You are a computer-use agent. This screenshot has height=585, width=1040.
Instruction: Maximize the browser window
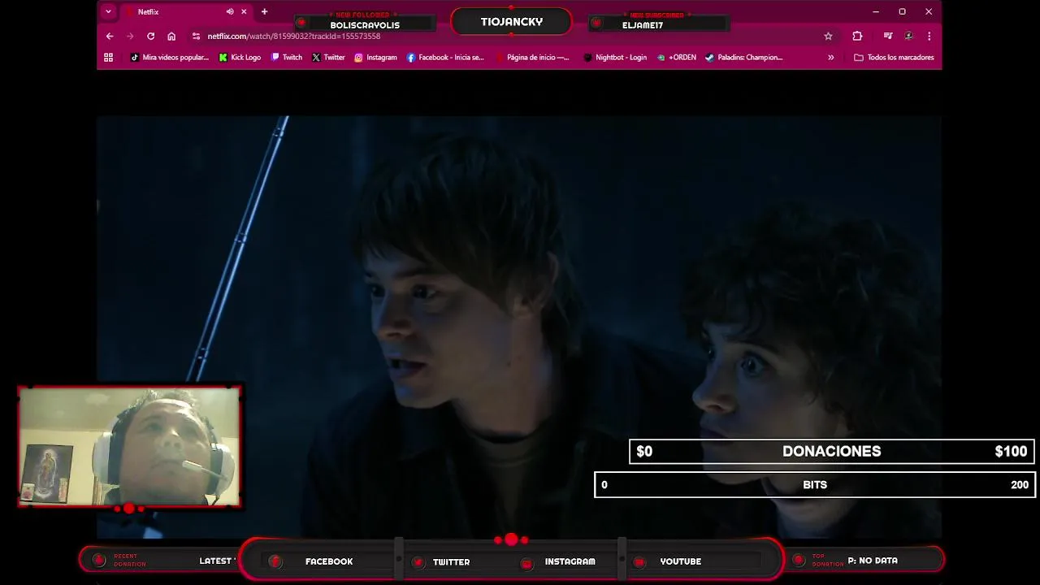(902, 11)
